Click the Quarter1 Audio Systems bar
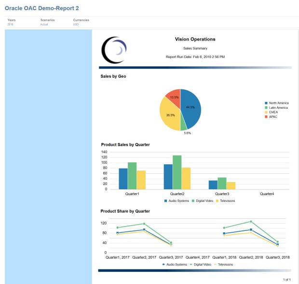The height and width of the screenshot is (284, 299). click(123, 179)
